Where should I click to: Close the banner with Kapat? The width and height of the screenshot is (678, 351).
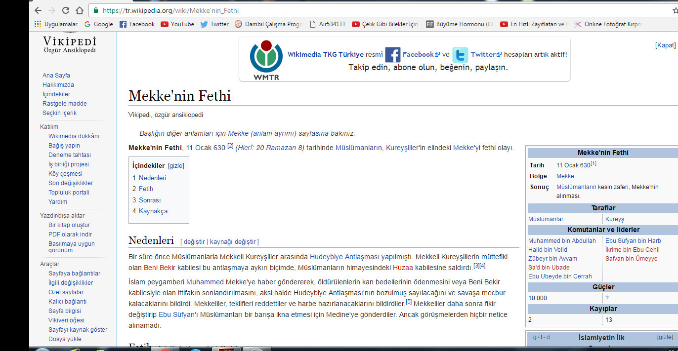[665, 45]
